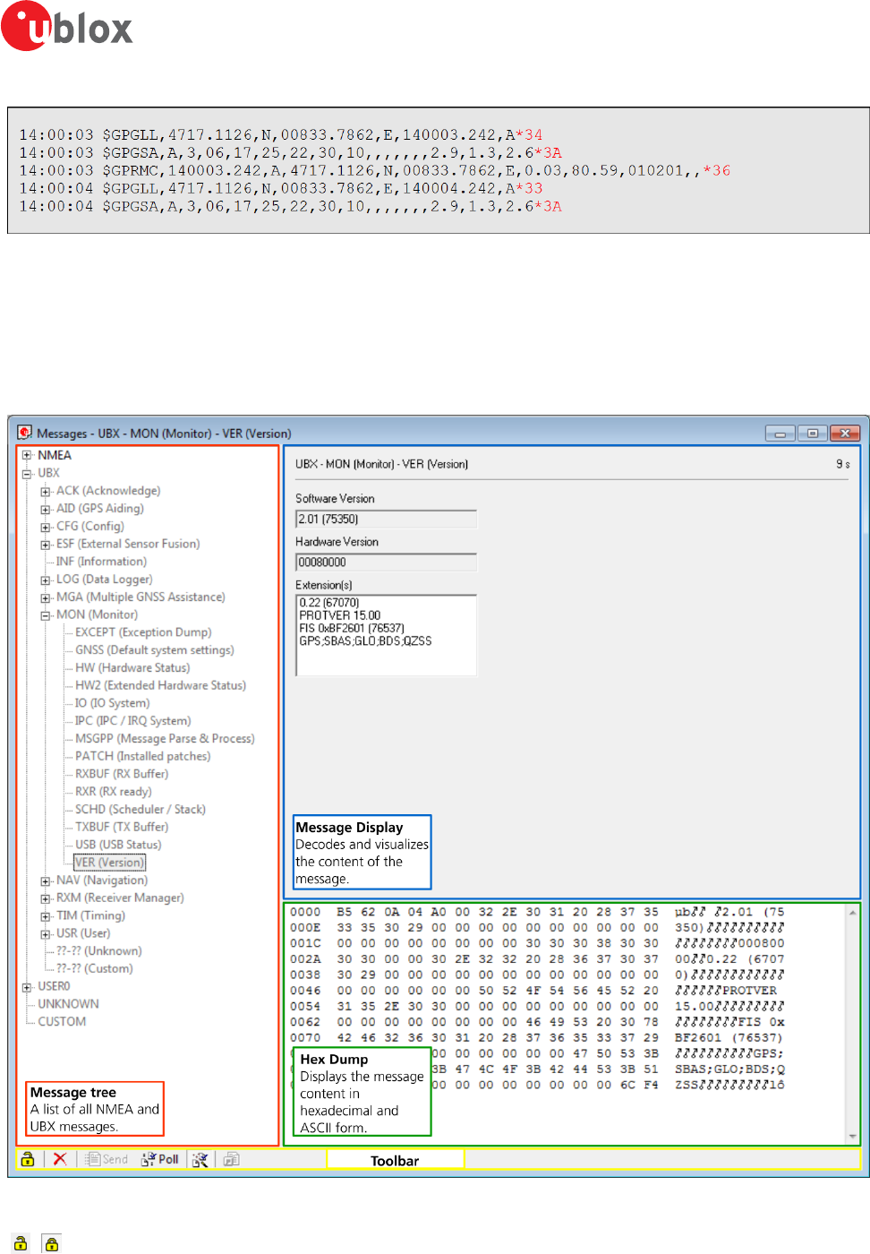Click the u-blox logo
870x1254 pixels.
tap(67, 26)
